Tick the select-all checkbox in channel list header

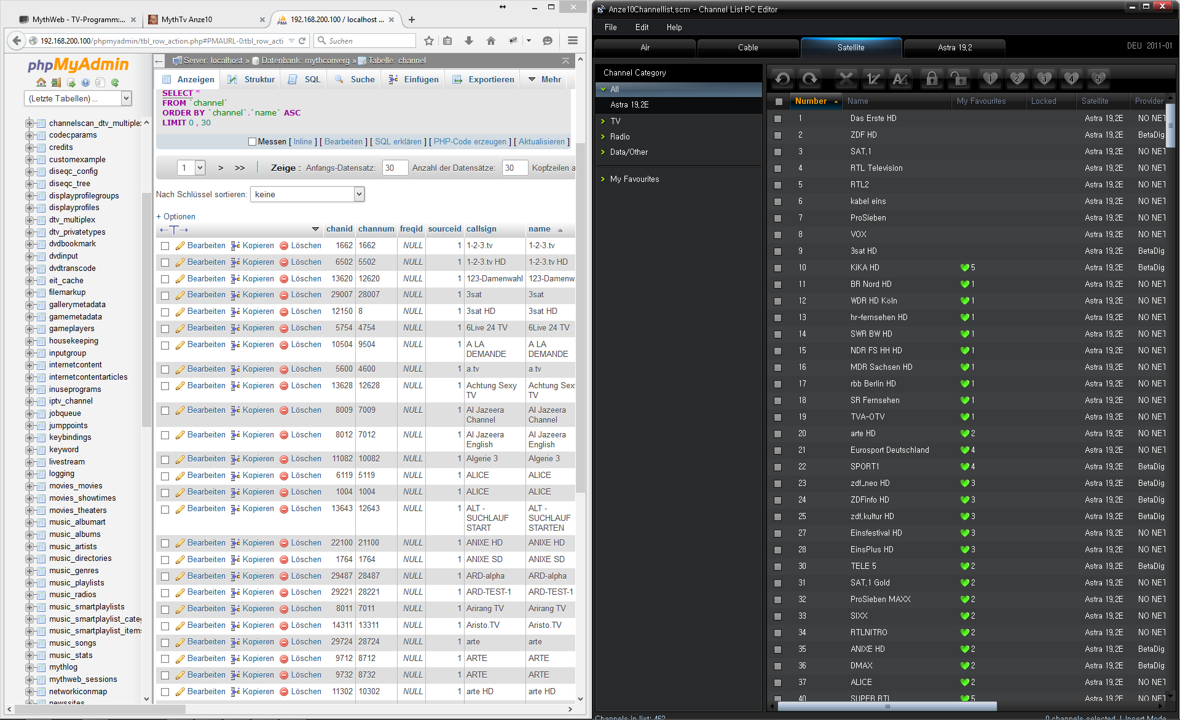779,101
